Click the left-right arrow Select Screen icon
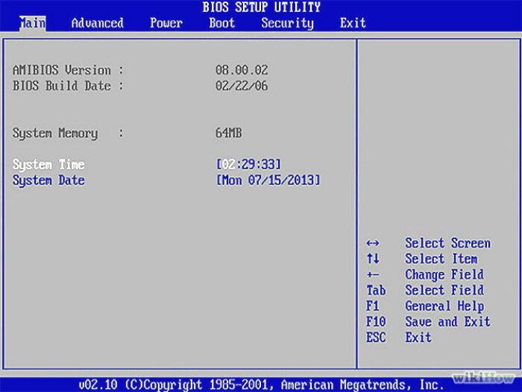522x392 pixels. coord(373,244)
